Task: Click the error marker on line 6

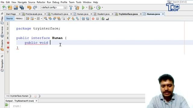Action: tap(8, 47)
